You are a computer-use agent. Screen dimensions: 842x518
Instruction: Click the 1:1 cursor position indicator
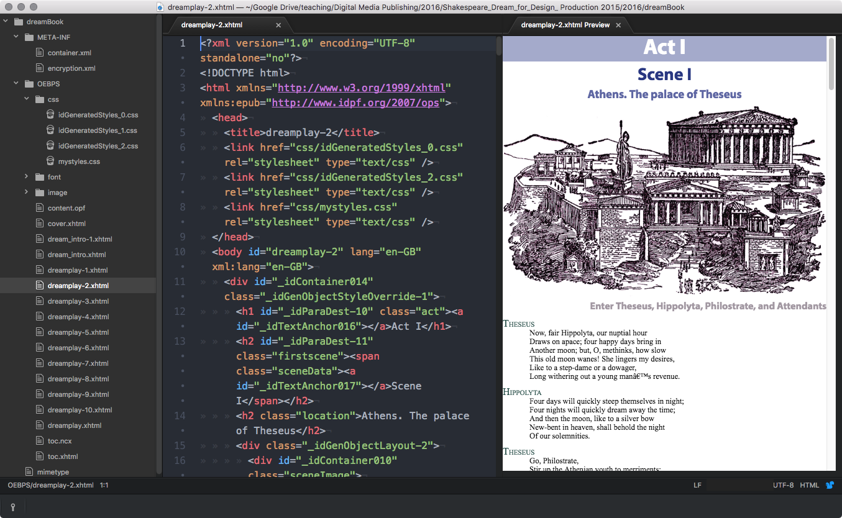pyautogui.click(x=104, y=485)
